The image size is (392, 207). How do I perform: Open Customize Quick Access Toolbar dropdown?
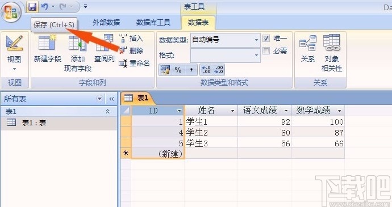click(x=85, y=6)
